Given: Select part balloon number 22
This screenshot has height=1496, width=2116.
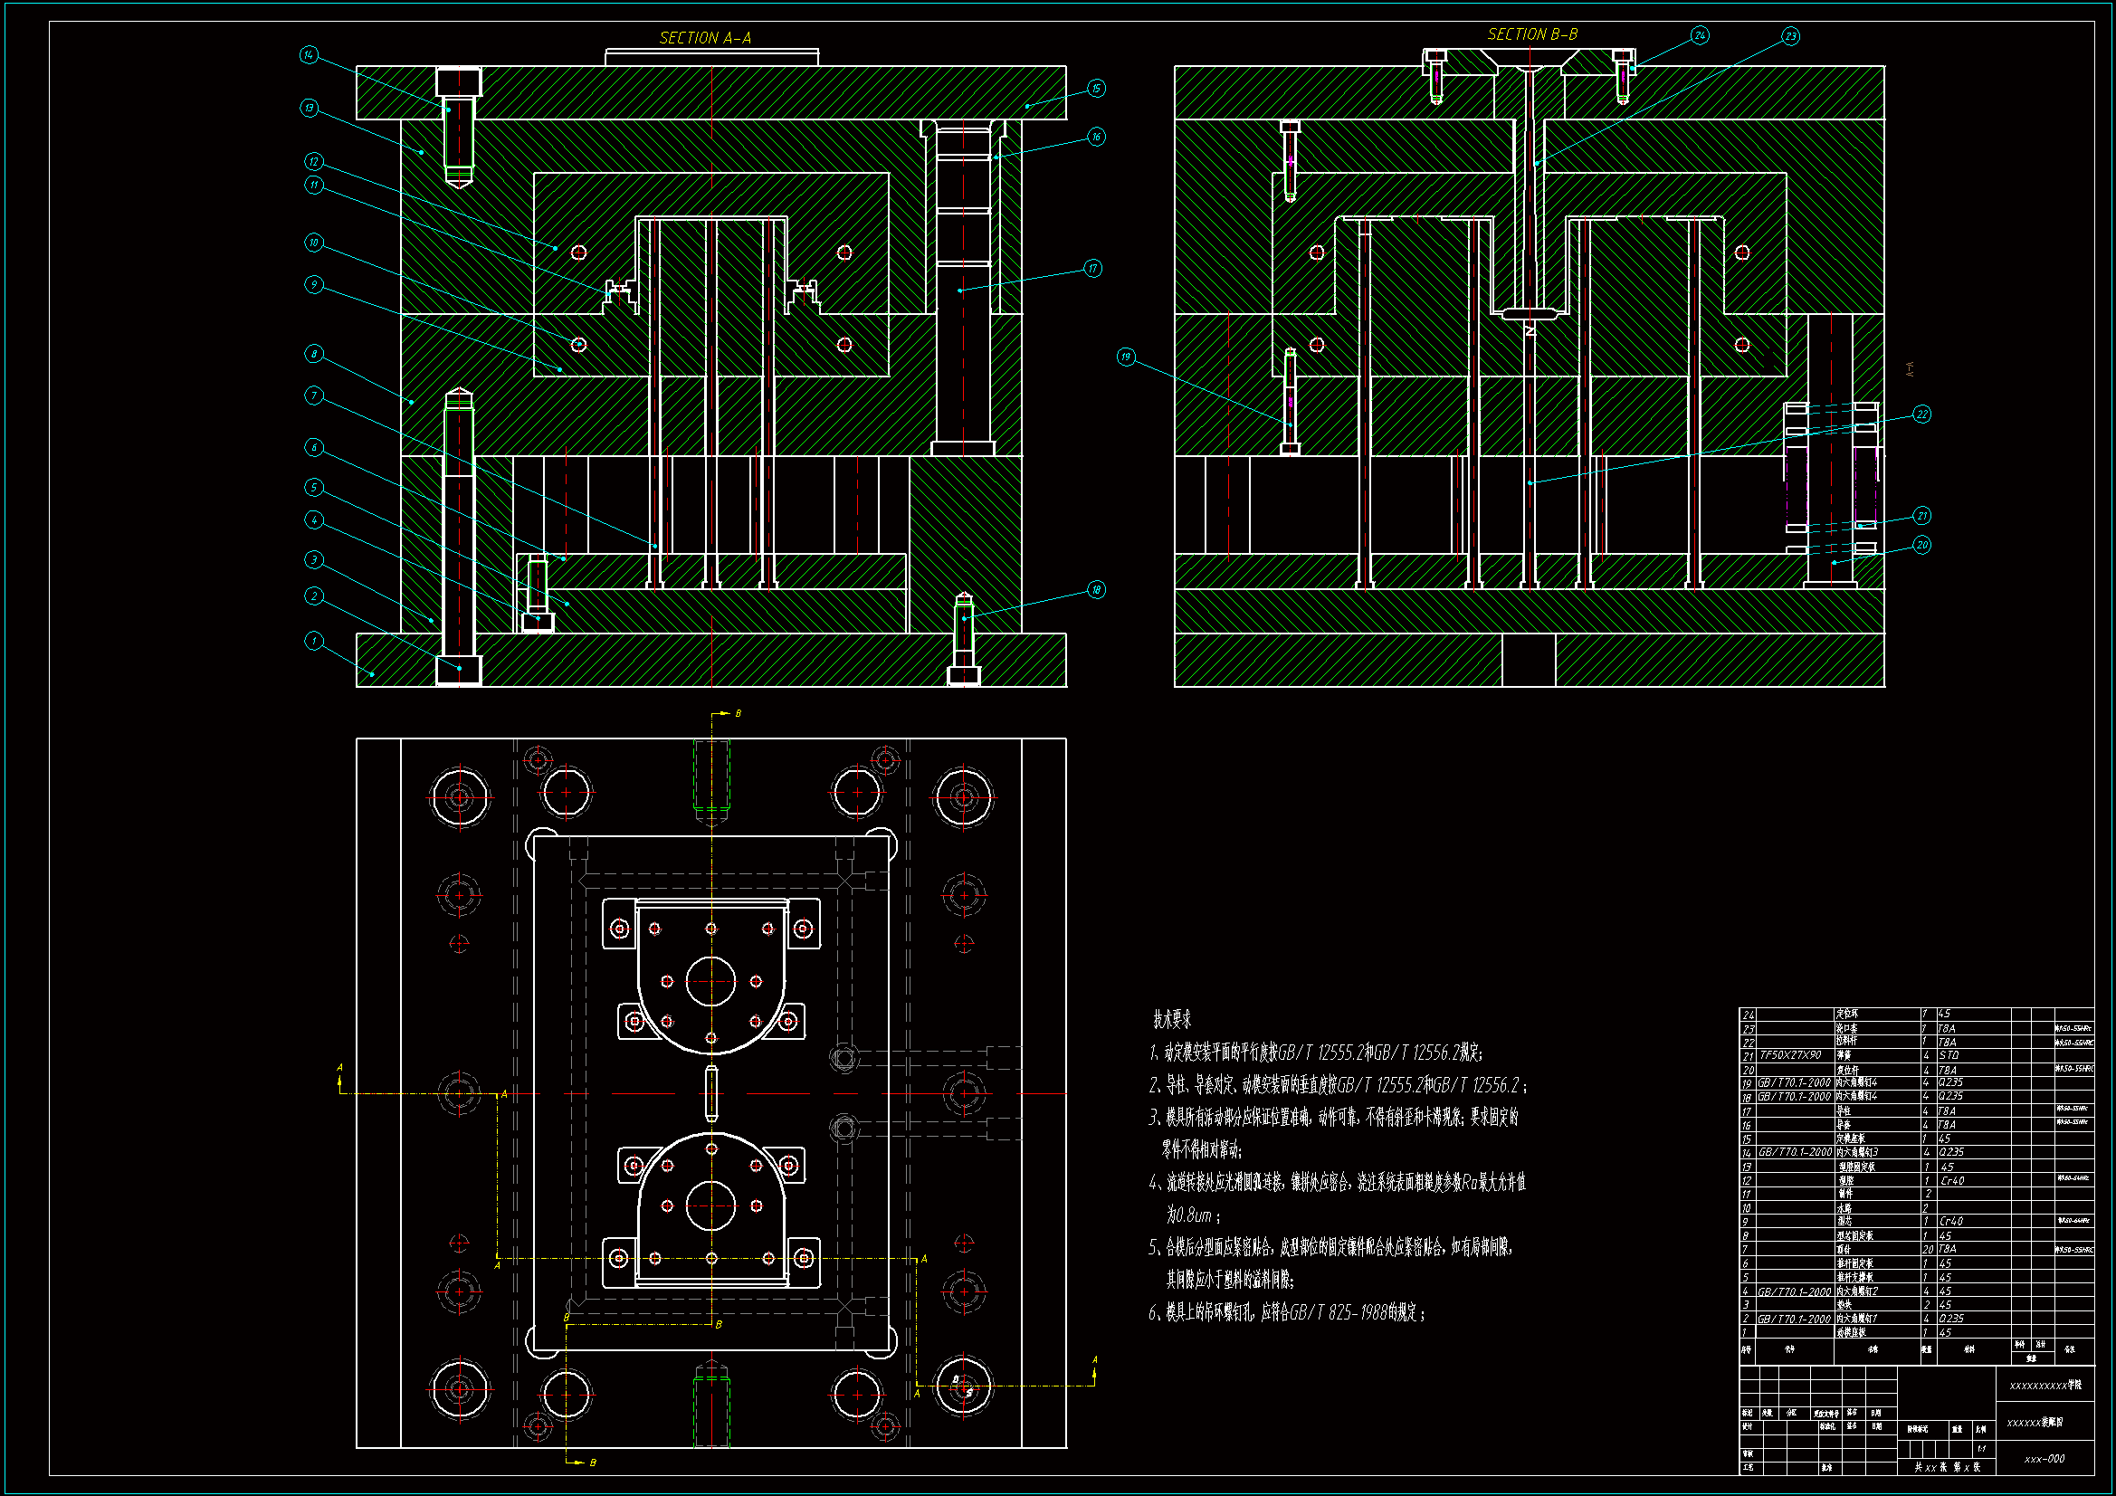Looking at the screenshot, I should click(x=1921, y=414).
